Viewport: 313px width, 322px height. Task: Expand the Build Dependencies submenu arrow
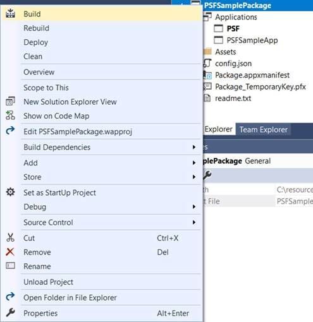click(194, 147)
